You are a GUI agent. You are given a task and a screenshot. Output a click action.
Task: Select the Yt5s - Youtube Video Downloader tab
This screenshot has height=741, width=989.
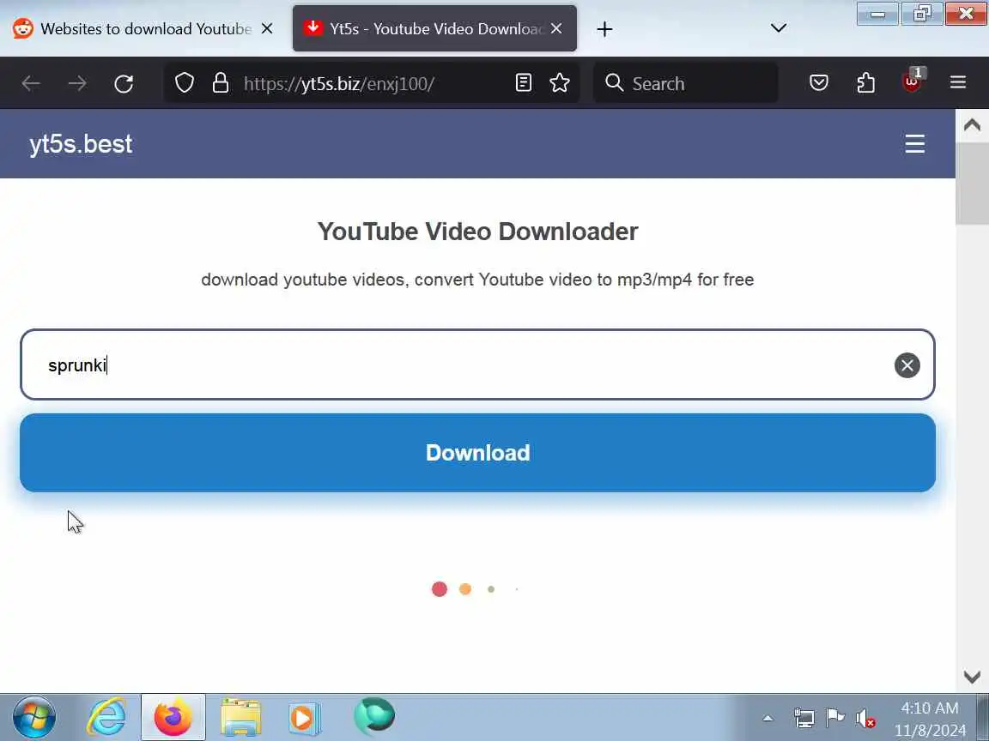point(434,28)
